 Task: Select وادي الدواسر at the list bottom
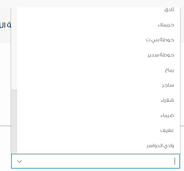tap(160, 146)
